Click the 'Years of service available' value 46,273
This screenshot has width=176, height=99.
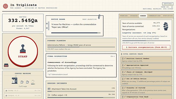pyautogui.click(x=157, y=23)
